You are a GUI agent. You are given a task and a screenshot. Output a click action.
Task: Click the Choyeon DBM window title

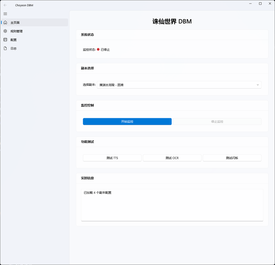pos(24,5)
